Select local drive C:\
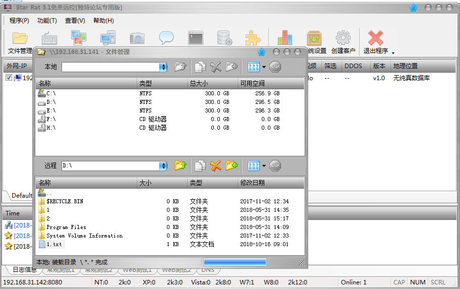The image size is (460, 289). tap(46, 93)
